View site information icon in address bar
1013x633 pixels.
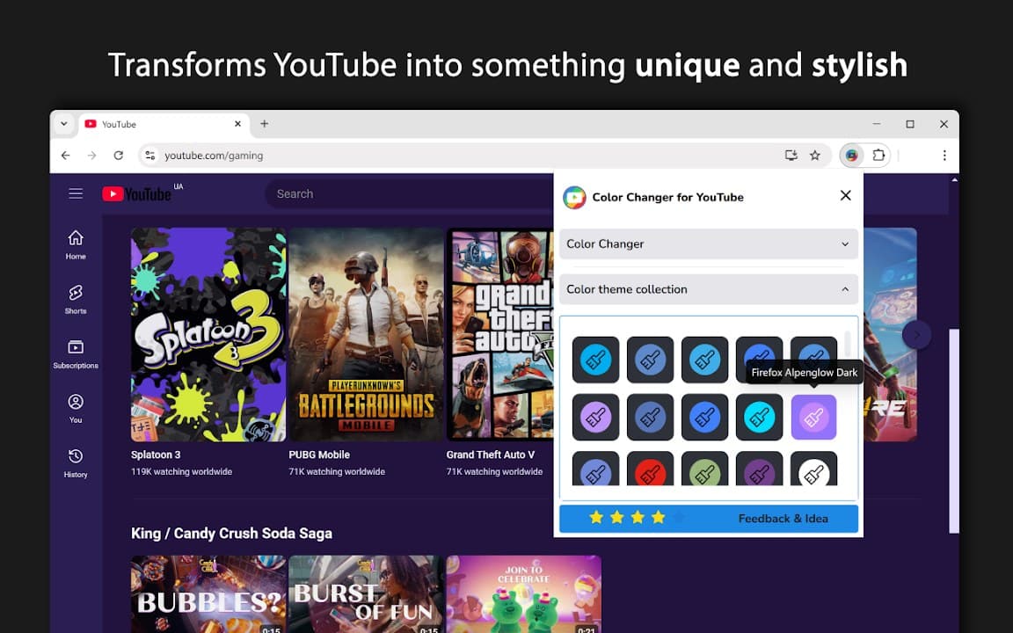pyautogui.click(x=149, y=155)
